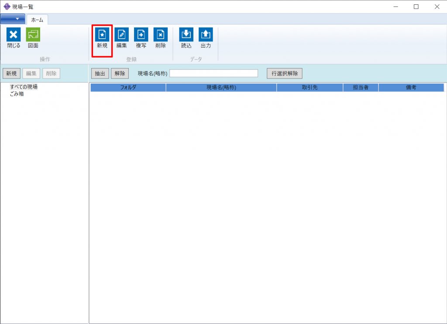Open the blue application menu dropdown
Viewport: 447px width, 324px height.
[13, 19]
